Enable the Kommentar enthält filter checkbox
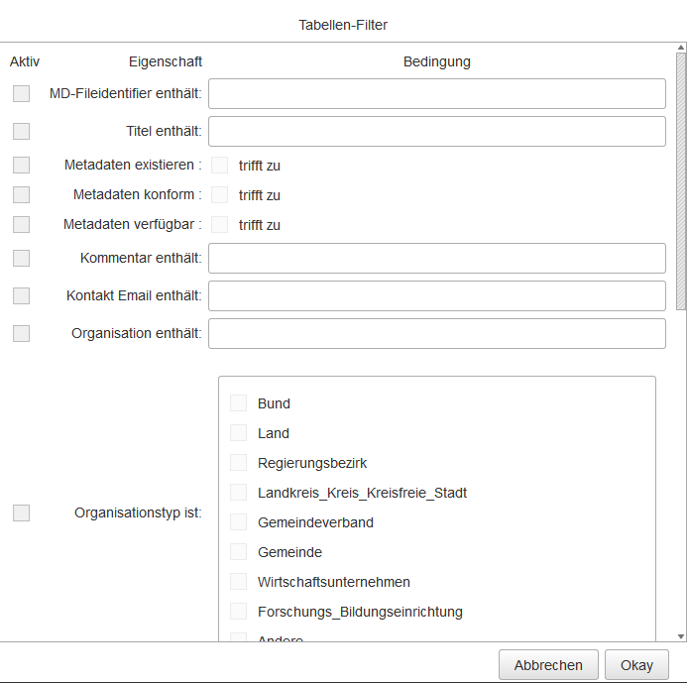This screenshot has height=683, width=687. coord(21,259)
